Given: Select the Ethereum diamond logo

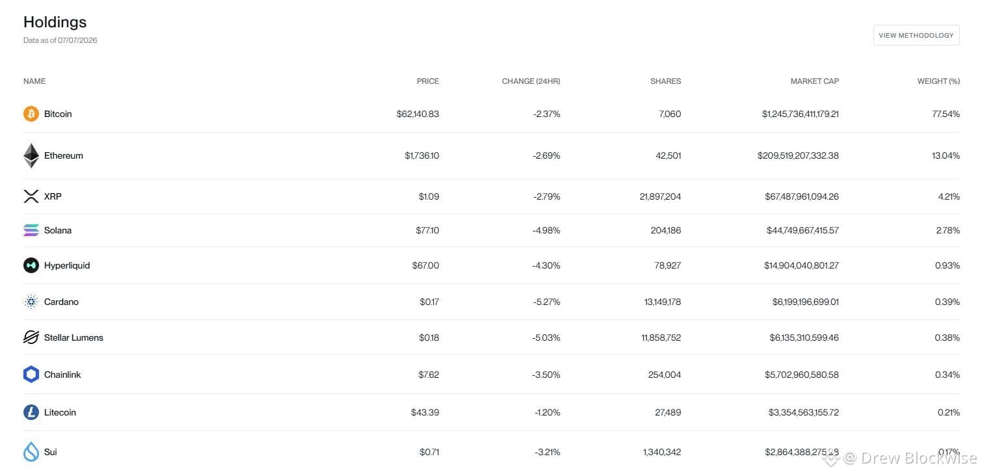Looking at the screenshot, I should pos(31,156).
